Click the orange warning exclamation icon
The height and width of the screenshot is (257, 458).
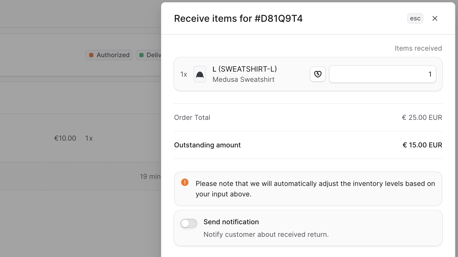(185, 182)
